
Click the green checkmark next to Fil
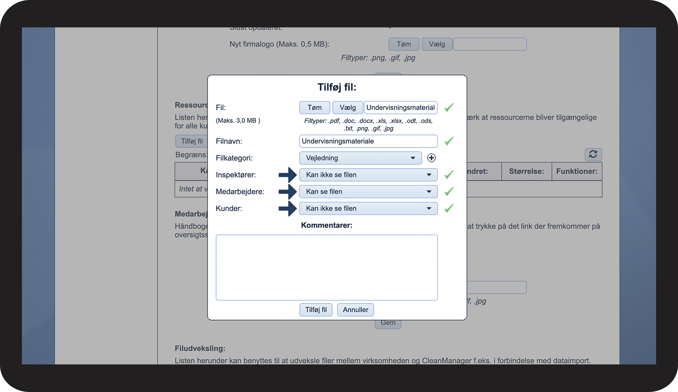coord(449,107)
